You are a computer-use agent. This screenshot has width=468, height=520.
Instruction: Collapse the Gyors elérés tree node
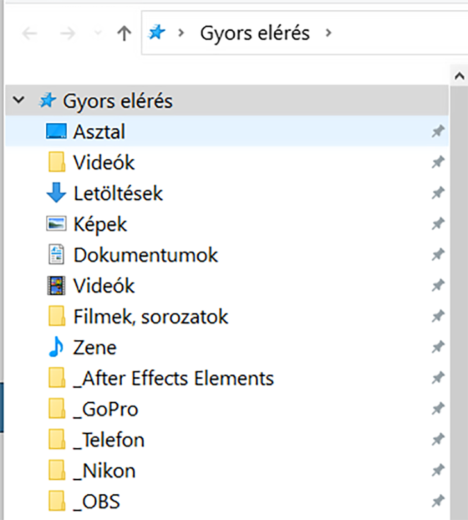pyautogui.click(x=19, y=100)
